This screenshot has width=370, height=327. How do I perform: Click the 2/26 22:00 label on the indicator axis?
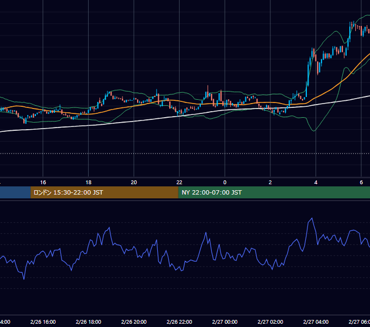[180, 322]
